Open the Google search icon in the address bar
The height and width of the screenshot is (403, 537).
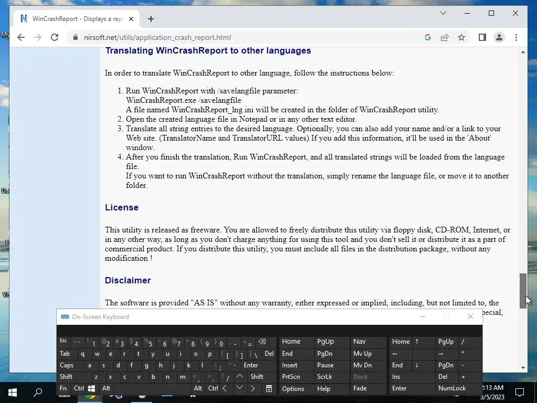coord(428,37)
